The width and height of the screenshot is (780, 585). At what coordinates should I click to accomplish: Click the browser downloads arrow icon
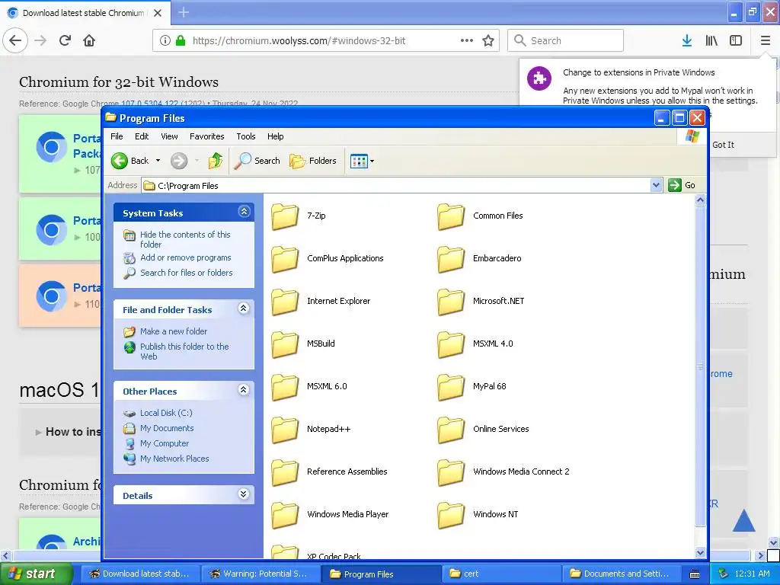click(687, 40)
